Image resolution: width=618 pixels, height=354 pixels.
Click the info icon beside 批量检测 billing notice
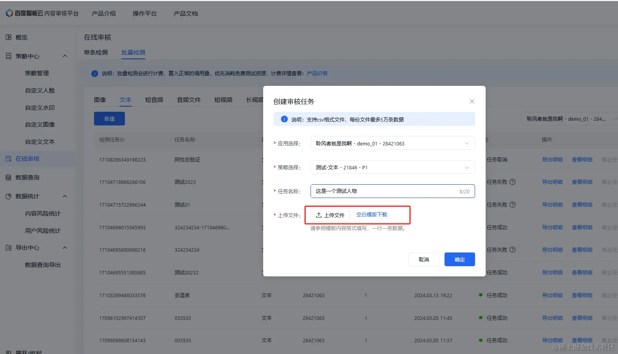pyautogui.click(x=94, y=73)
